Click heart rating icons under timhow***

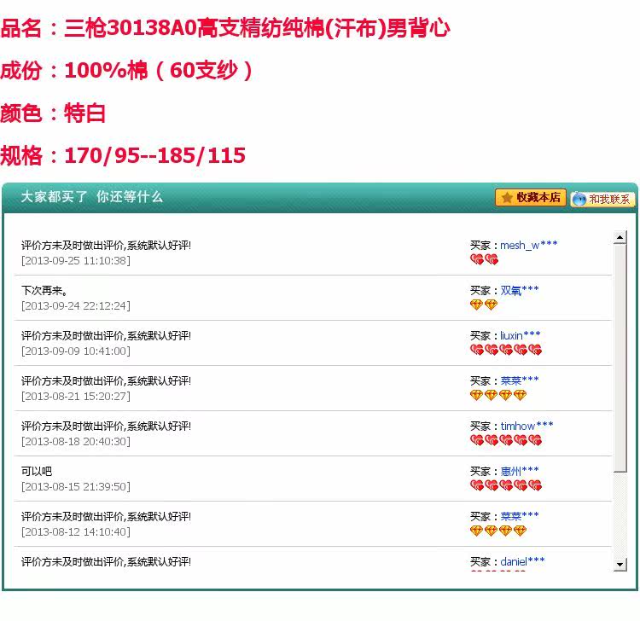tap(506, 441)
